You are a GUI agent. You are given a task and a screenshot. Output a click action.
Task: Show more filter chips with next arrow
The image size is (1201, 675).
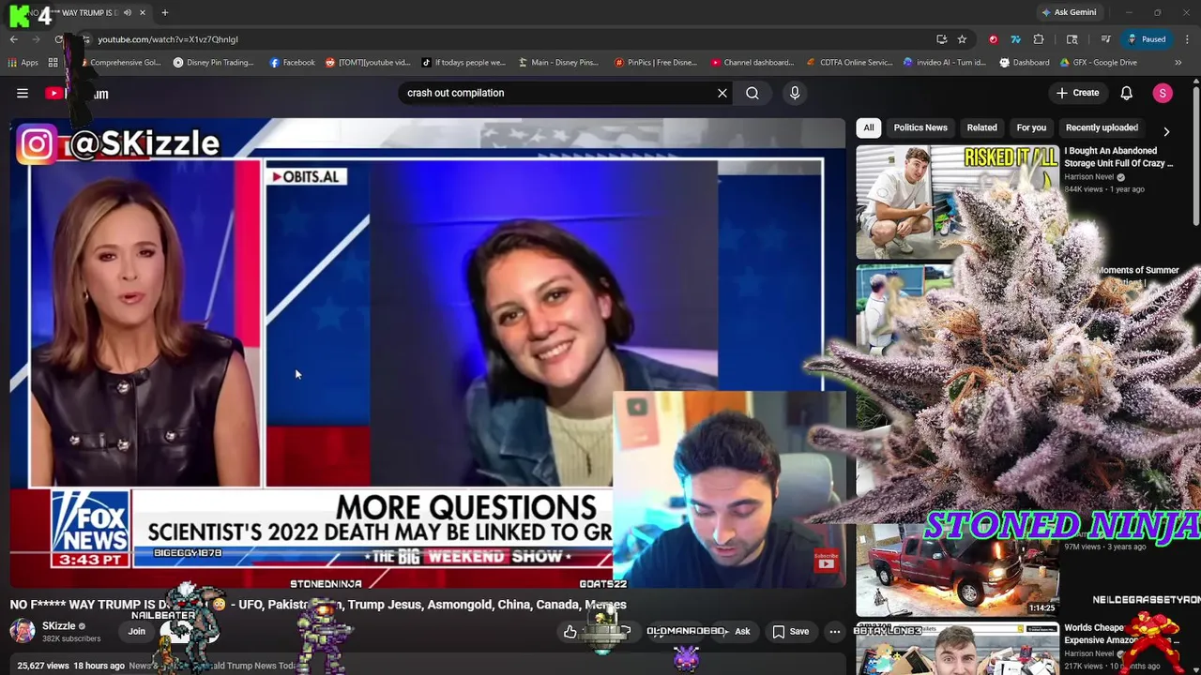[x=1166, y=132]
